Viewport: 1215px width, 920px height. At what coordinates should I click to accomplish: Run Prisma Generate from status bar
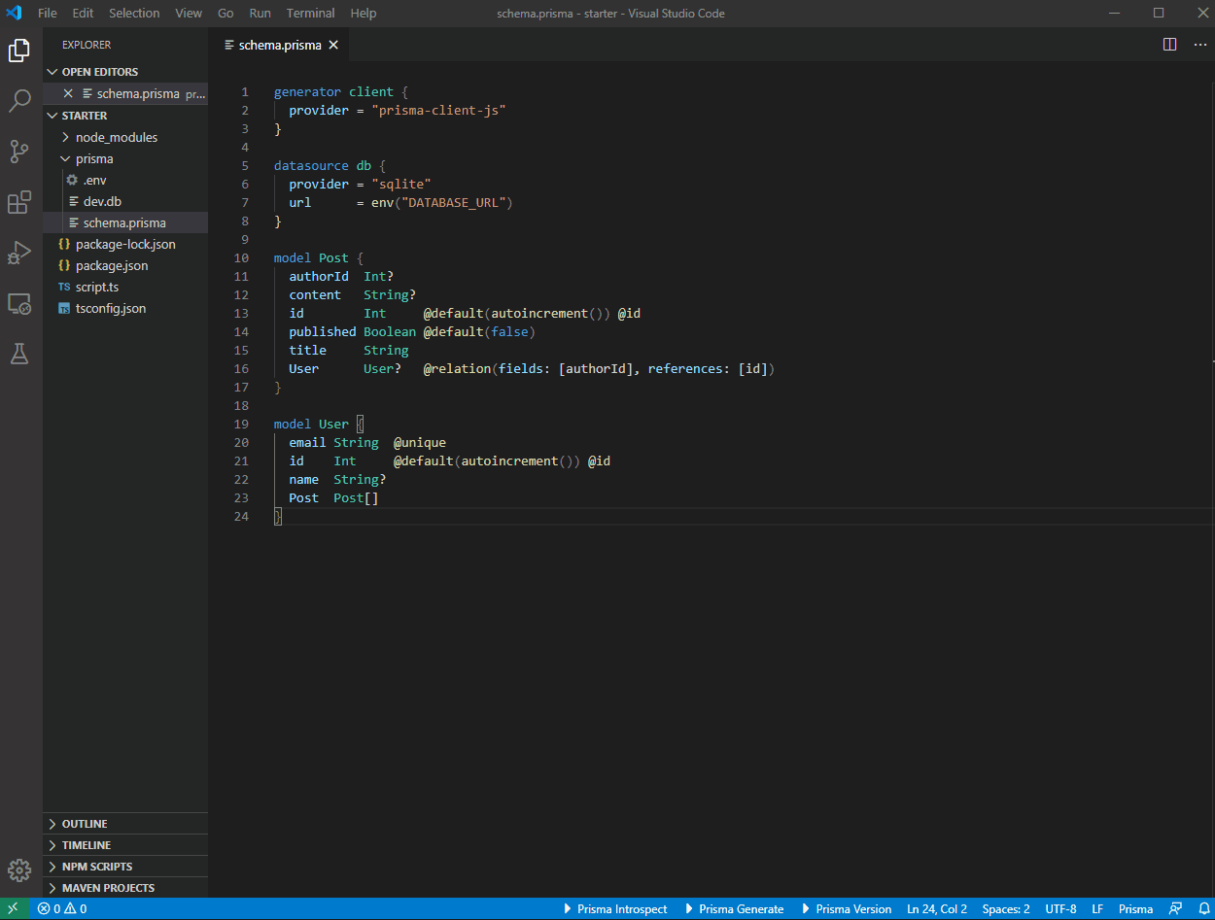pos(735,909)
